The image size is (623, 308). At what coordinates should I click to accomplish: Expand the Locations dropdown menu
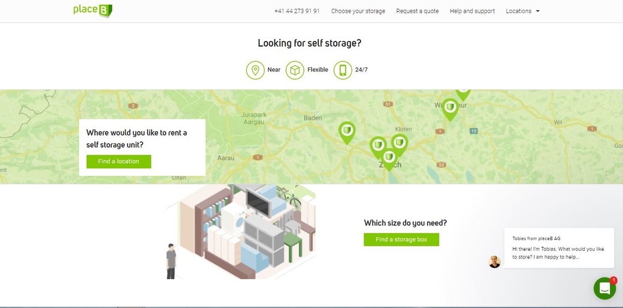pos(523,11)
